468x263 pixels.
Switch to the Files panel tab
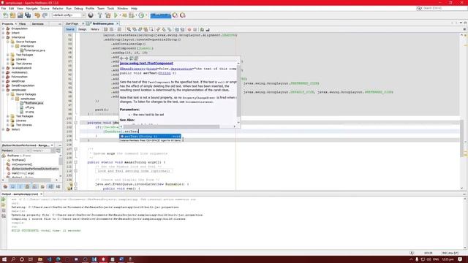[23, 23]
